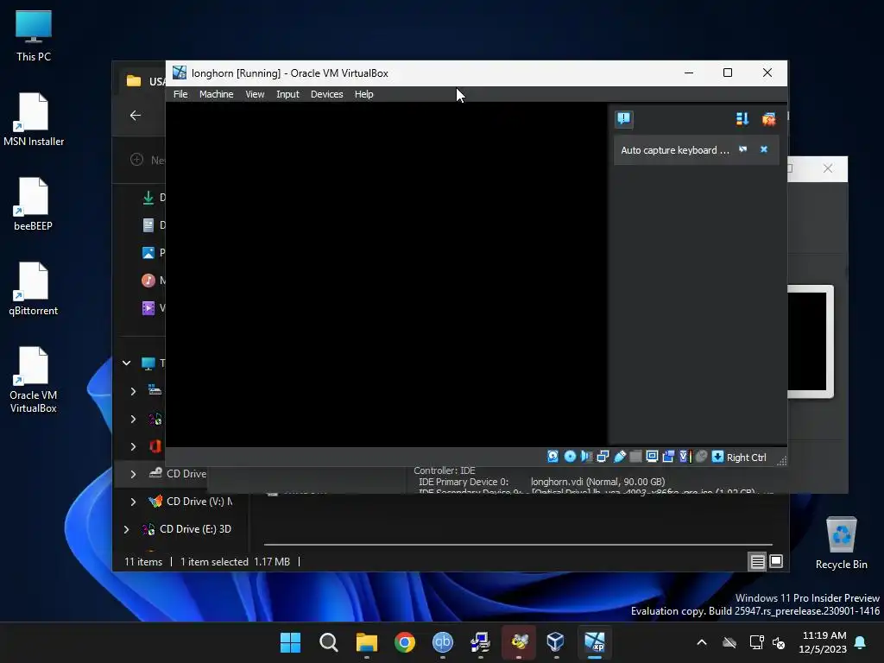Select the qBittorrent desktop shortcut

[x=34, y=288]
